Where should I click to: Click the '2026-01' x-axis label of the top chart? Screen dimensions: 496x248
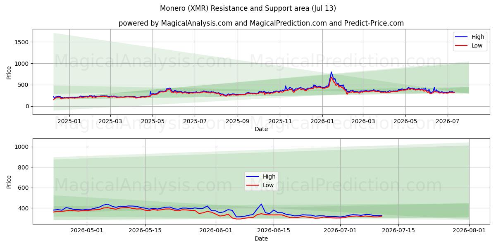[x=322, y=122]
